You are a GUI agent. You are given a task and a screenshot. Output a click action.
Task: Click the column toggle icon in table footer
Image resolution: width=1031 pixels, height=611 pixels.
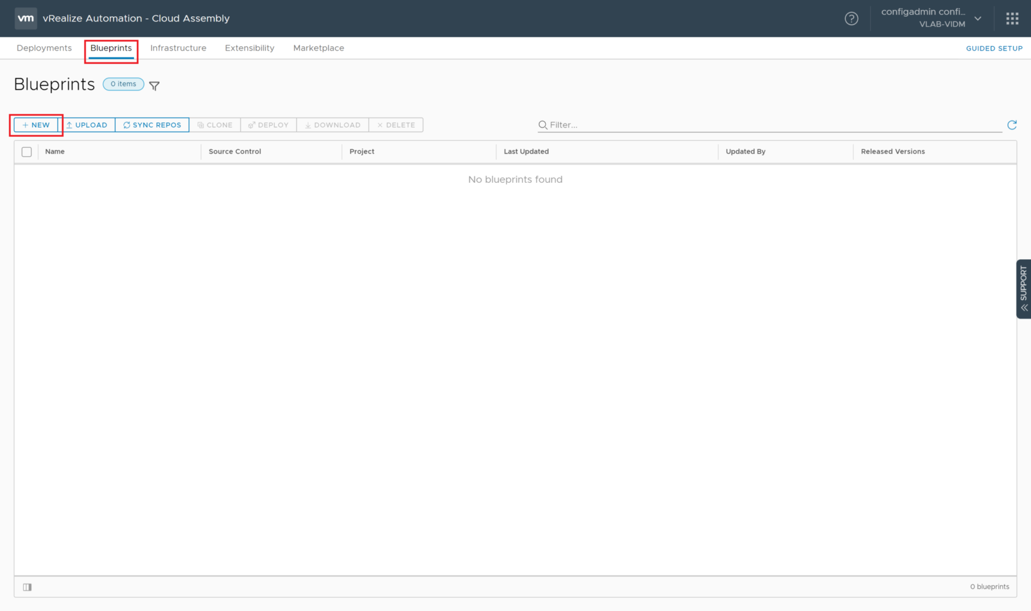(27, 587)
